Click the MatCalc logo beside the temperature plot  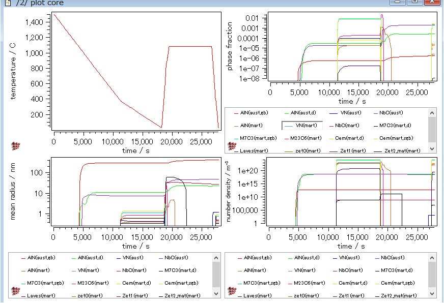point(16,146)
